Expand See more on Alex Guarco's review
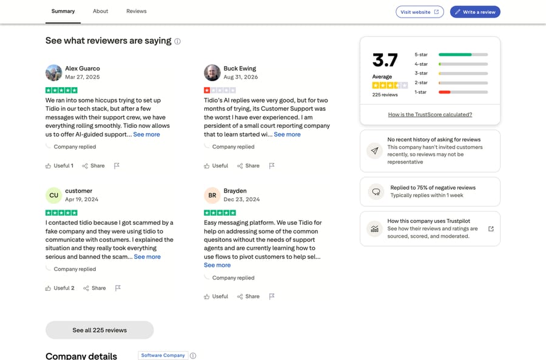The height and width of the screenshot is (360, 546). click(147, 135)
